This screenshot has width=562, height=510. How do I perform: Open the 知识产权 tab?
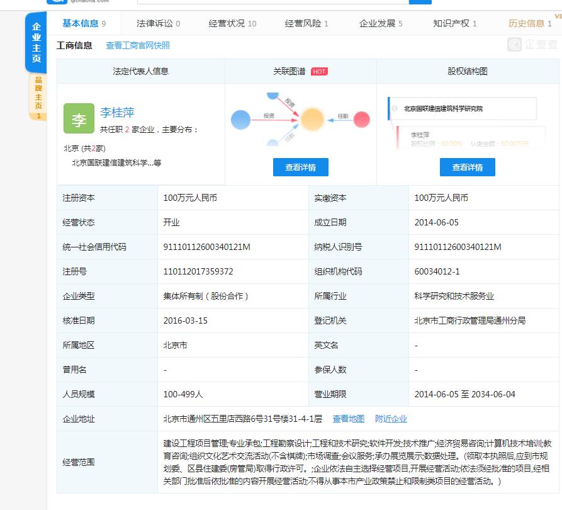455,23
